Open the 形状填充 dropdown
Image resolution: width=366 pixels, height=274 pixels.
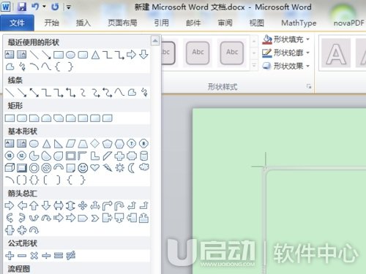pos(308,39)
